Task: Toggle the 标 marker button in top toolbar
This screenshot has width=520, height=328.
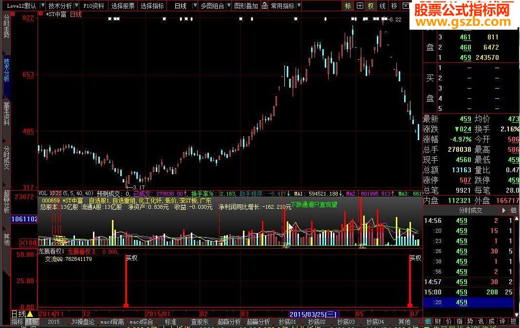Action: click(348, 6)
